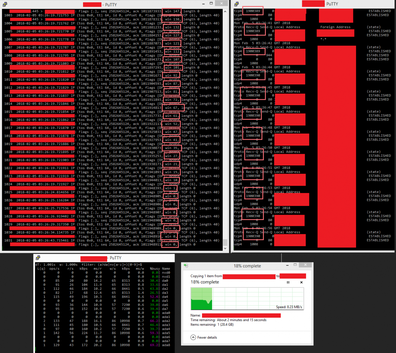Click the green transfer speed graph

coord(201,299)
